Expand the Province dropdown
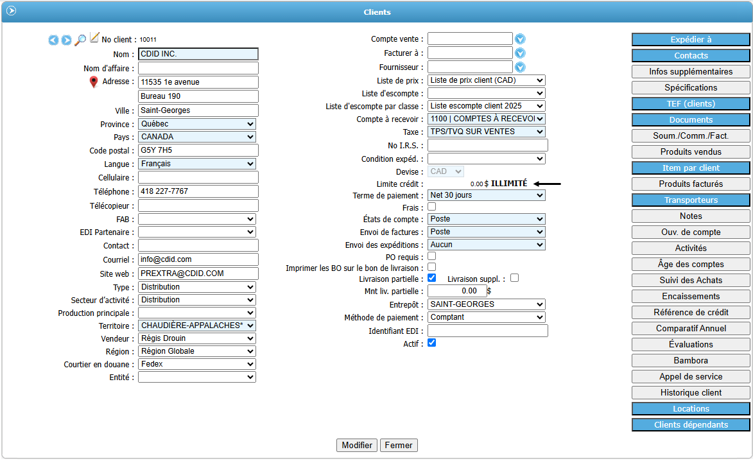The width and height of the screenshot is (753, 461). pyautogui.click(x=197, y=124)
